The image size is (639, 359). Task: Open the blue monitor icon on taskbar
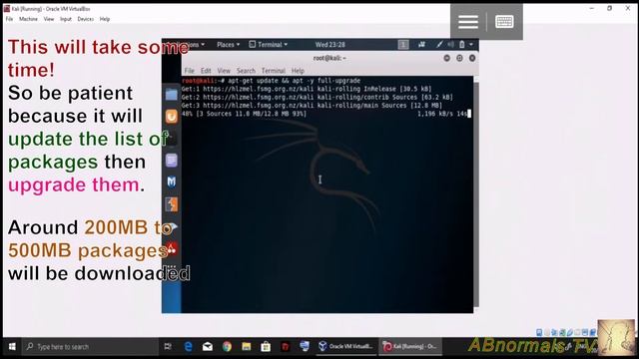(305, 347)
